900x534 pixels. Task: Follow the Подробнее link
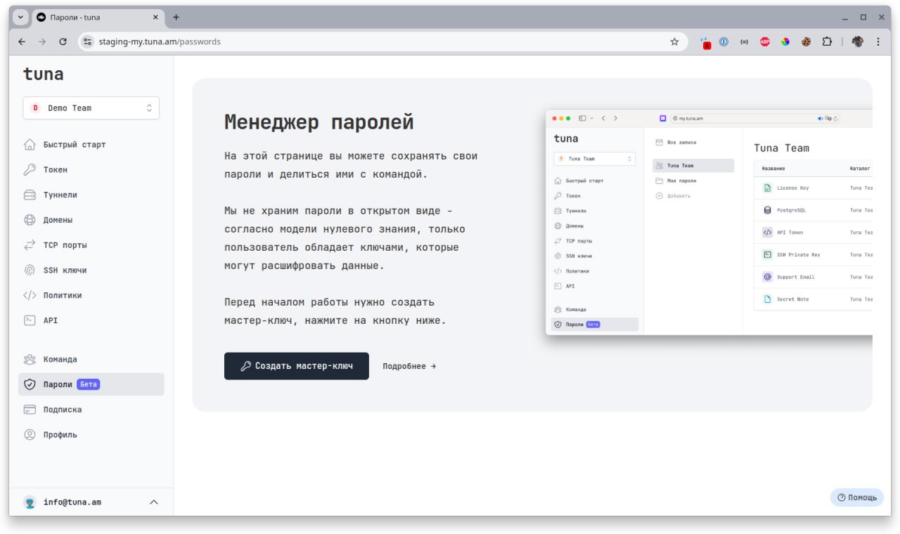click(x=409, y=366)
